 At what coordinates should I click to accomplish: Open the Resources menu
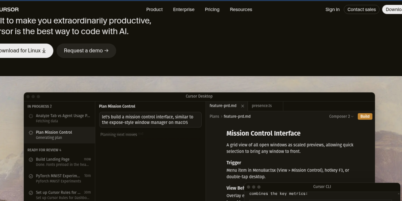241,9
